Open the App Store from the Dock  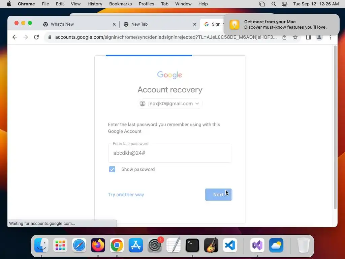click(136, 245)
